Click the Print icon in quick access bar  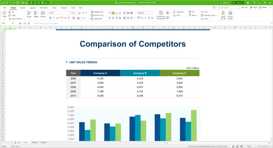point(23,3)
